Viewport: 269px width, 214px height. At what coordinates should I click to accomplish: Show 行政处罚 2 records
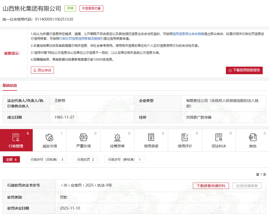point(85,159)
